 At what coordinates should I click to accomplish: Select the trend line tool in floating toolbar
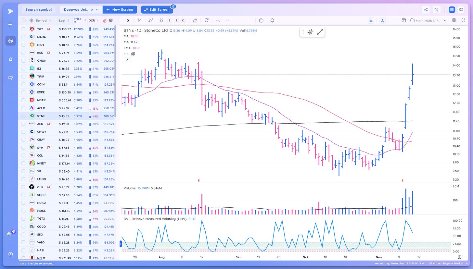click(320, 32)
